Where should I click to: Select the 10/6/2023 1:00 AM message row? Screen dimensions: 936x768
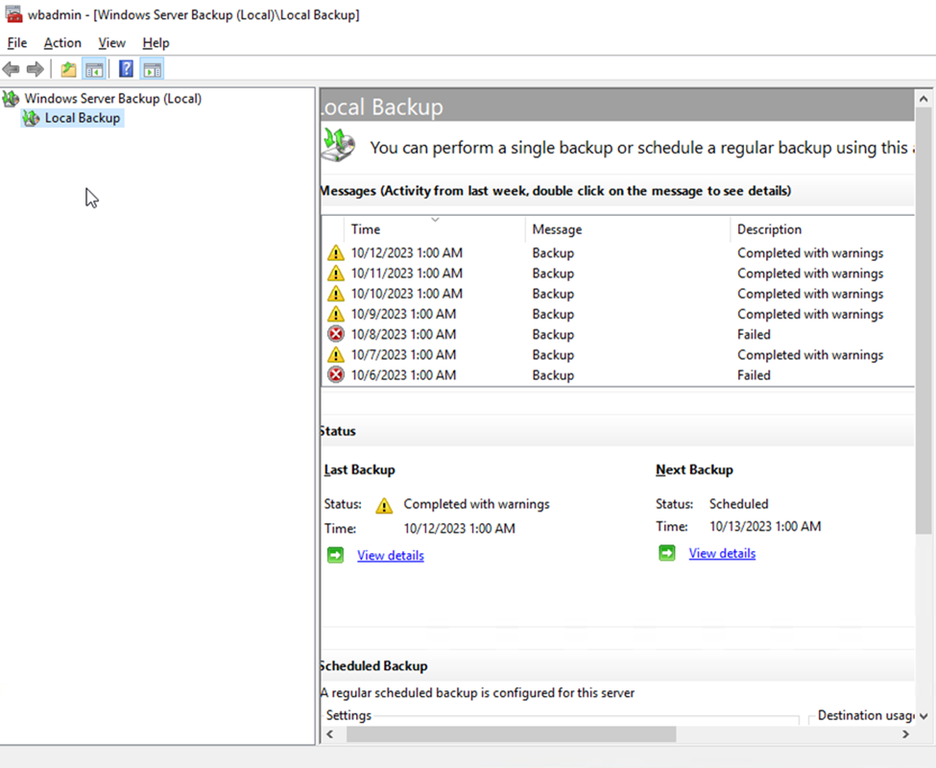[x=618, y=374]
